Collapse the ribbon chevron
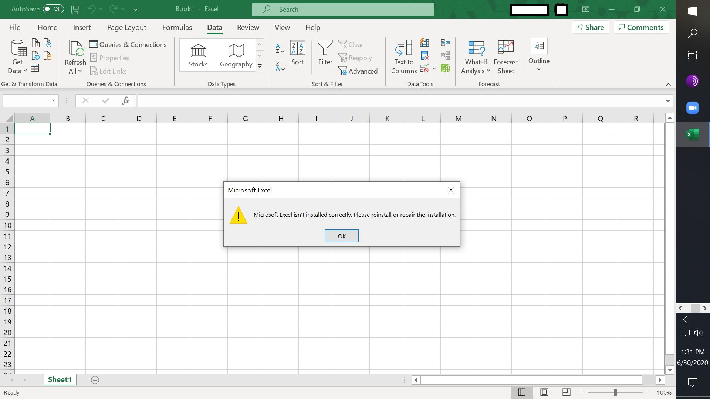Viewport: 710px width, 399px height. [x=668, y=85]
